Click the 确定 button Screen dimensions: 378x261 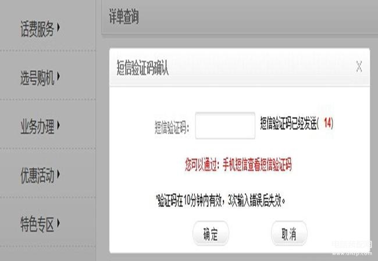pyautogui.click(x=211, y=234)
